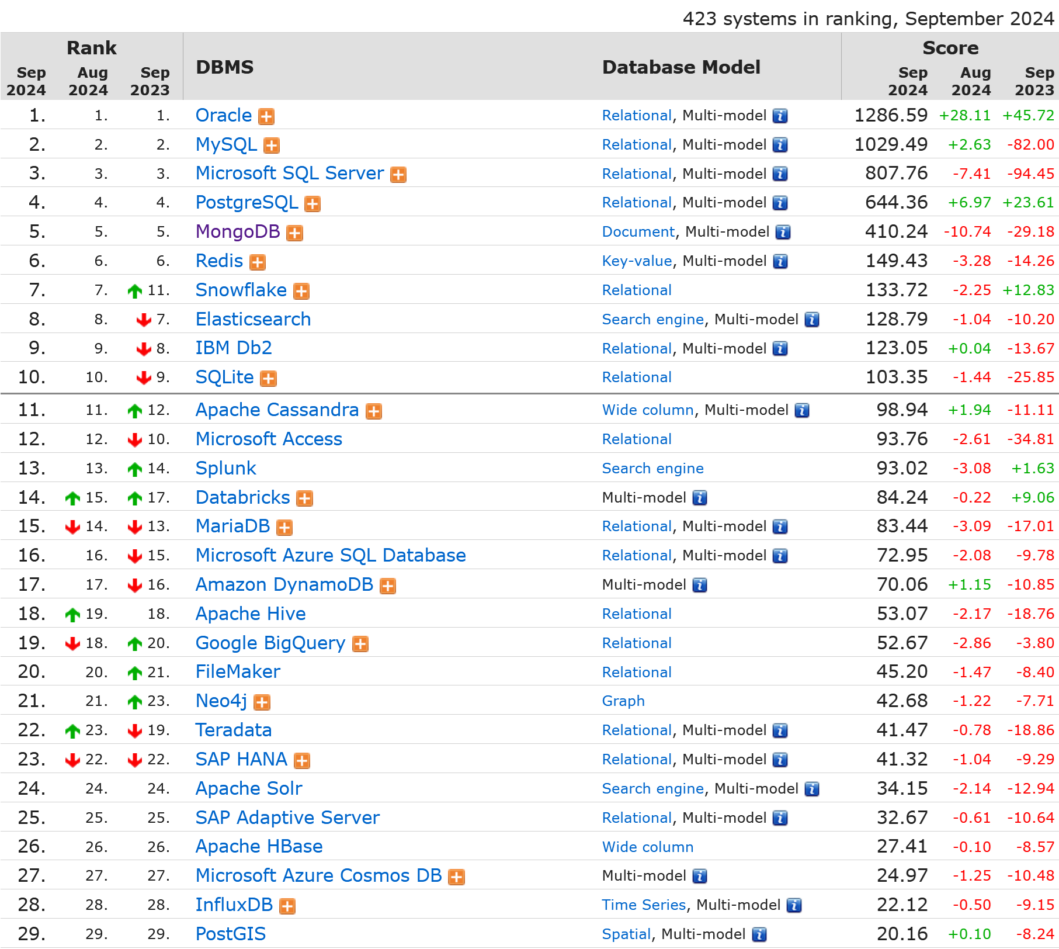Screen dimensions: 1059x949
Task: Click the orange plus icon next to Oracle
Action: click(266, 117)
